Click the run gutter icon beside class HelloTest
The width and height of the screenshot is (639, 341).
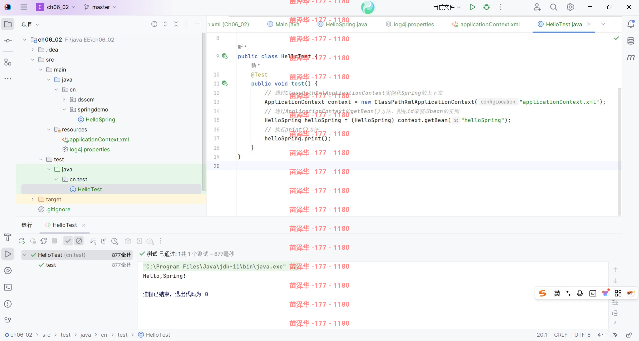point(225,56)
